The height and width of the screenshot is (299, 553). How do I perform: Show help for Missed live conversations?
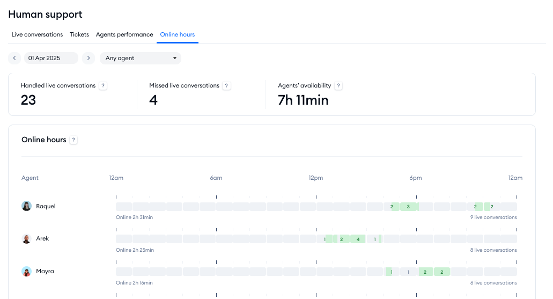point(226,85)
